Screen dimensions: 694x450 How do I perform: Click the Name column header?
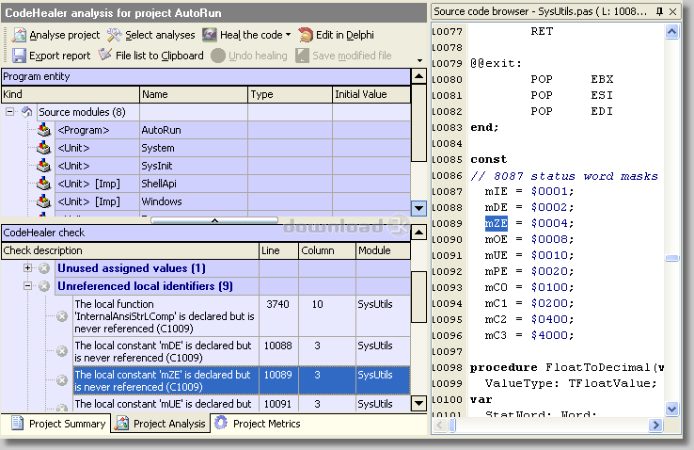(194, 94)
